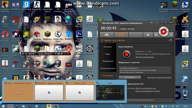Open the Avast Free Antivirus desktop icon
192x108 pixels.
[185, 21]
